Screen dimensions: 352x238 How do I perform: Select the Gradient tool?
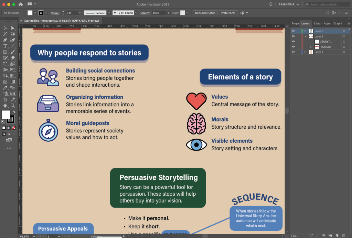(13, 82)
